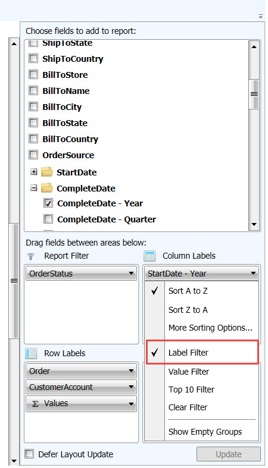Click the Report Filter funnel icon
Screen dimensions: 268x468
30,256
